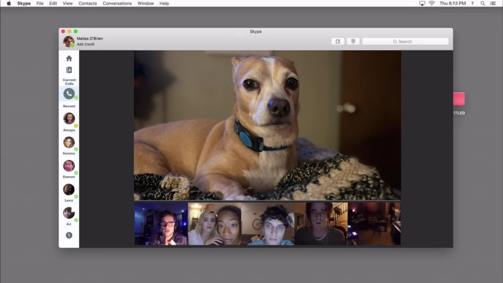Open Notification Center list icon
Viewport: 503px width, 283px height.
tap(493, 3)
